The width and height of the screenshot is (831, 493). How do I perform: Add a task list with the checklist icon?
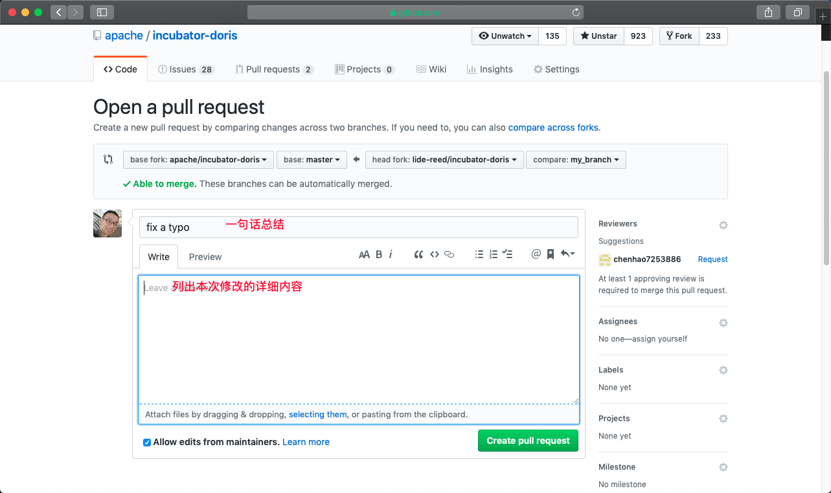click(x=508, y=255)
